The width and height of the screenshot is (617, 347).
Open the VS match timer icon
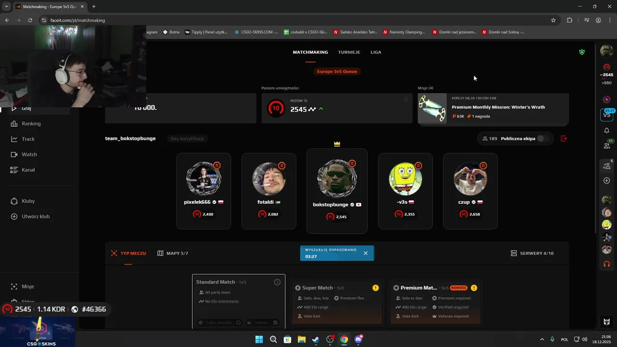coord(607,115)
